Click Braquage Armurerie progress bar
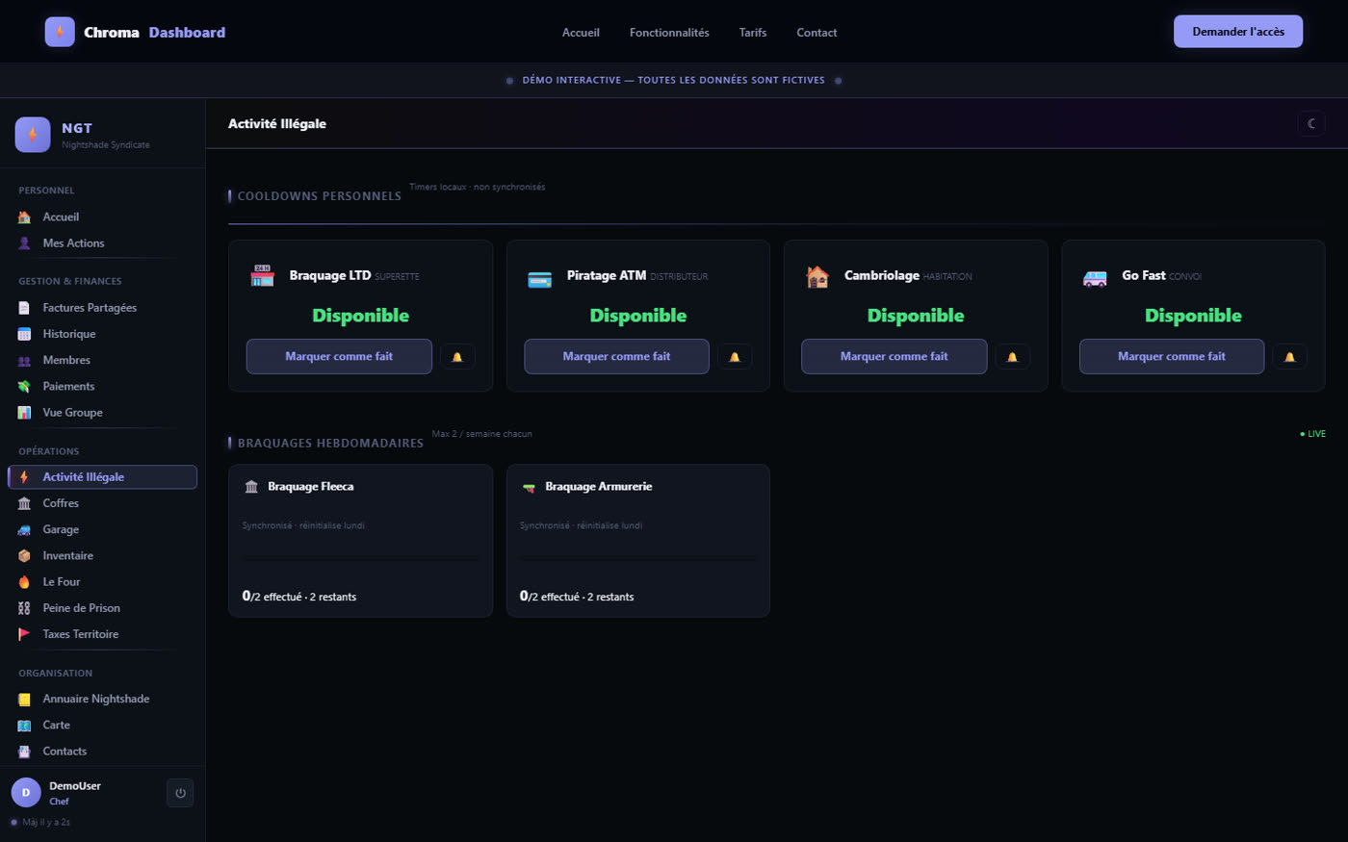 tap(638, 558)
